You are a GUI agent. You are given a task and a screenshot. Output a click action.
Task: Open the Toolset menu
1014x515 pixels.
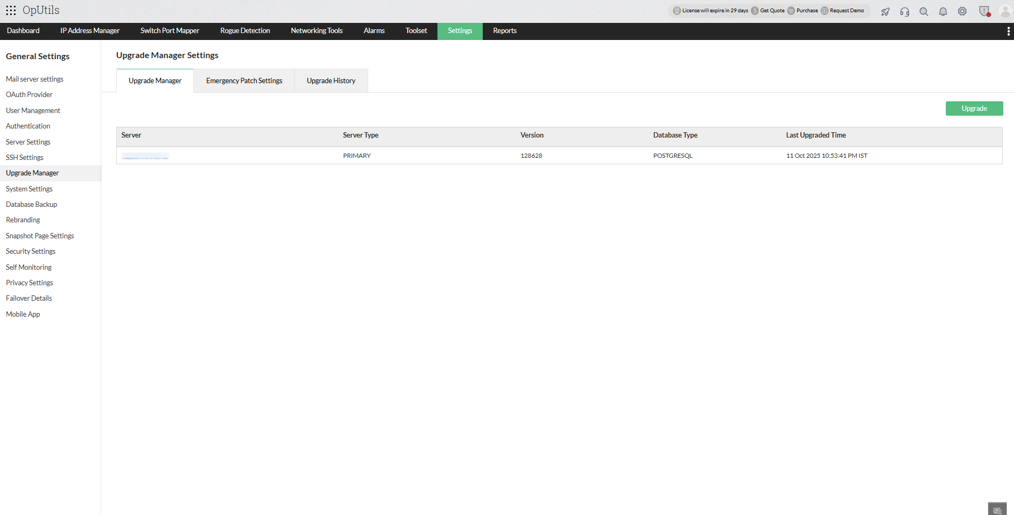coord(417,31)
